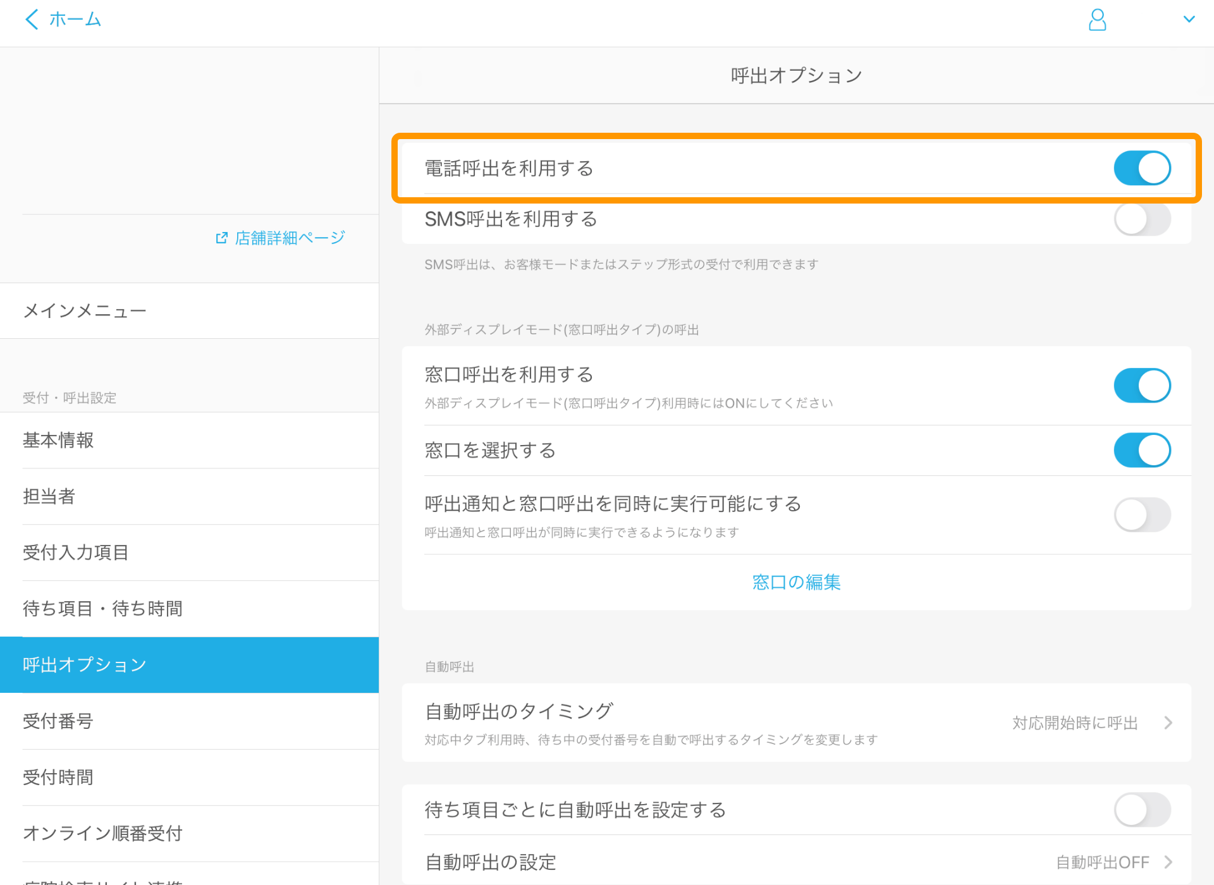1214x885 pixels.
Task: Click the 受付・呼出設定 section label
Action: pyautogui.click(x=70, y=398)
